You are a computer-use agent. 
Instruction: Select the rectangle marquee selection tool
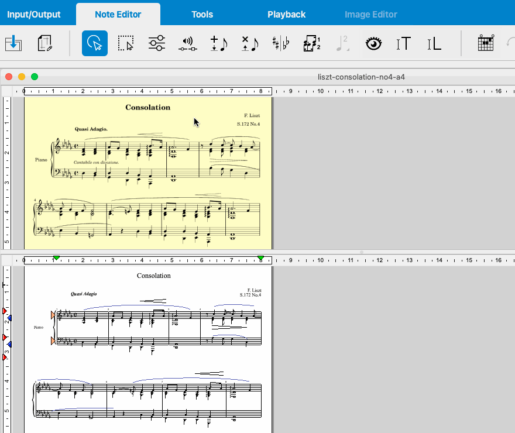point(126,43)
